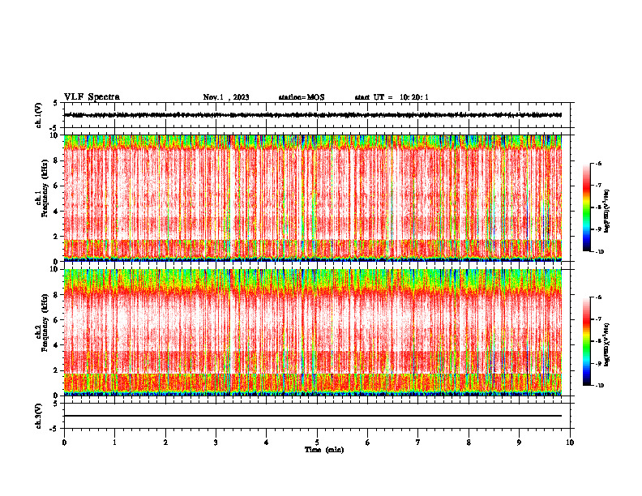Click time-axis tick label "3"
The image size is (642, 496).
point(216,443)
